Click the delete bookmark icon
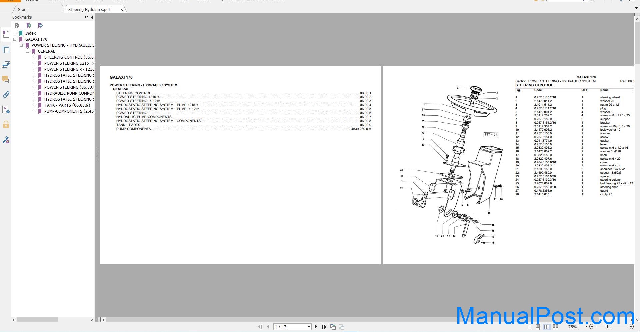Screen dimensions: 640x332 coord(17,26)
